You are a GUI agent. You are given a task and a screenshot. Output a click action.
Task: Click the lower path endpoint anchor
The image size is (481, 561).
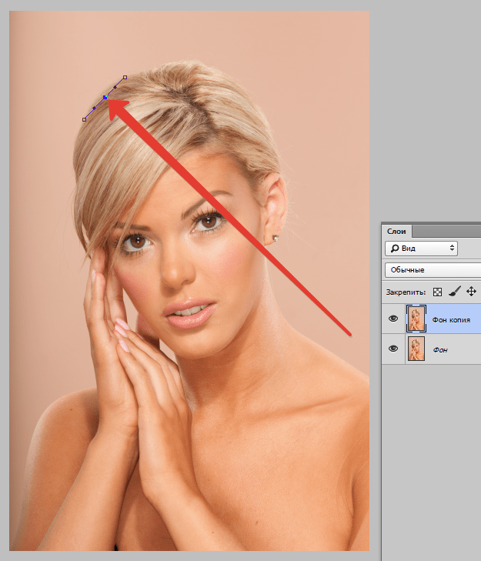click(85, 120)
